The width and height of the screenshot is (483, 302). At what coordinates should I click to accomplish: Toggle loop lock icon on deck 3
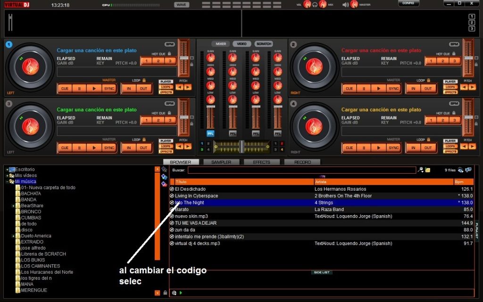coord(144,139)
